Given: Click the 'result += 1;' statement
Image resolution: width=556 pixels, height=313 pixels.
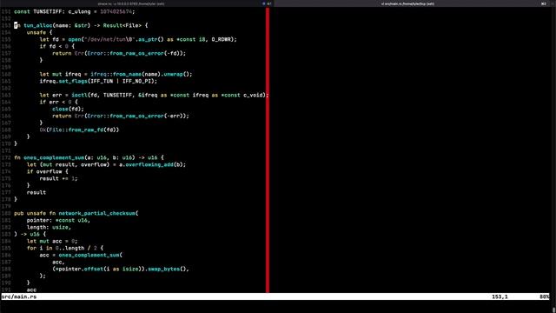Looking at the screenshot, I should (58, 178).
